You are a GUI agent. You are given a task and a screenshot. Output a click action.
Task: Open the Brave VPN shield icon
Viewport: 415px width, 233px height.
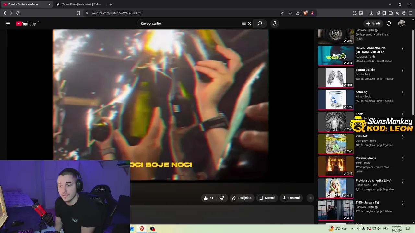click(404, 13)
